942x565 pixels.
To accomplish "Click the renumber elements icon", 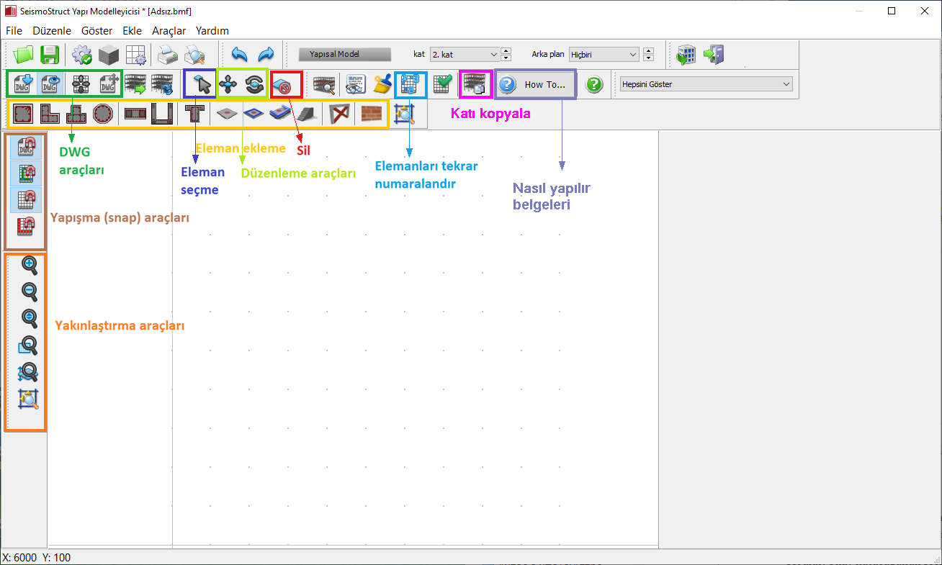I will [x=409, y=85].
